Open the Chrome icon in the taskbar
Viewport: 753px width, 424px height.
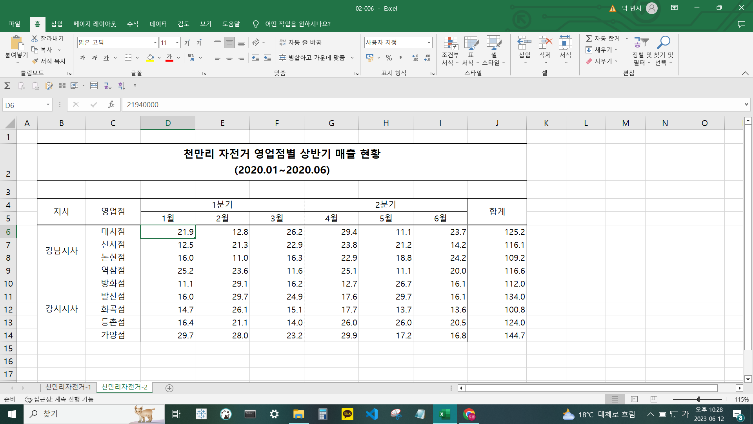click(469, 414)
